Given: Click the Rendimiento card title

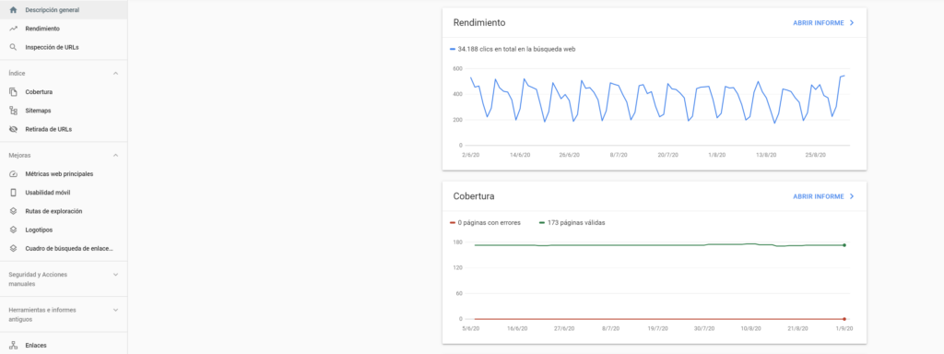Looking at the screenshot, I should click(478, 23).
